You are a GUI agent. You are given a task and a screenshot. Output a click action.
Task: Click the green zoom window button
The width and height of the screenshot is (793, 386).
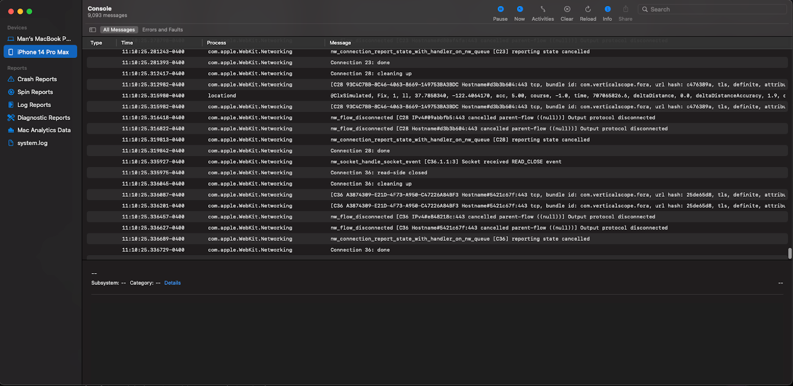point(29,11)
